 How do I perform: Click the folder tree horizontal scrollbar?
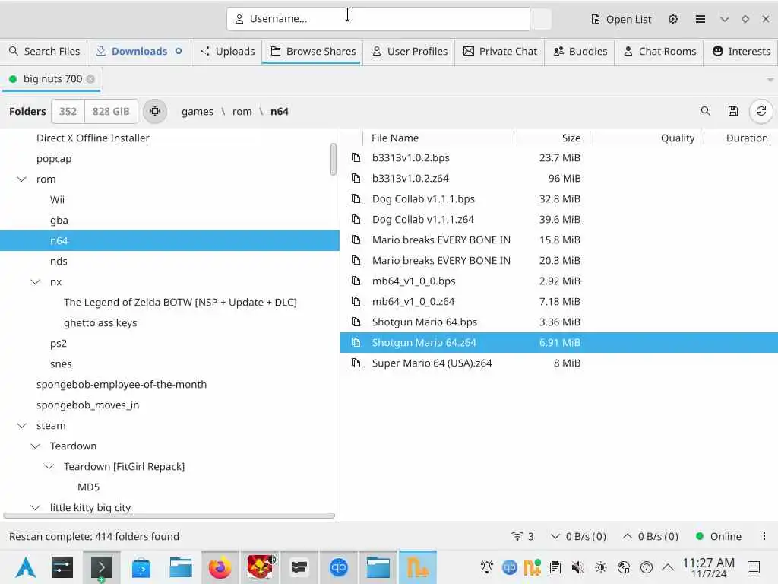coord(169,516)
